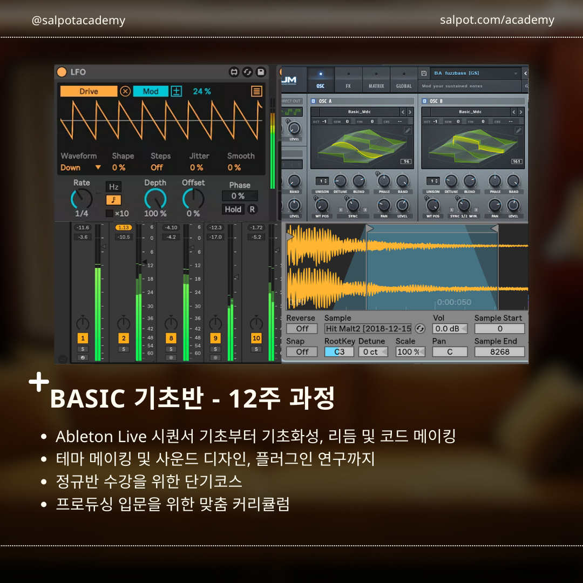The height and width of the screenshot is (583, 583).
Task: Click the orange 1.13 peak level indicator
Action: [x=124, y=228]
